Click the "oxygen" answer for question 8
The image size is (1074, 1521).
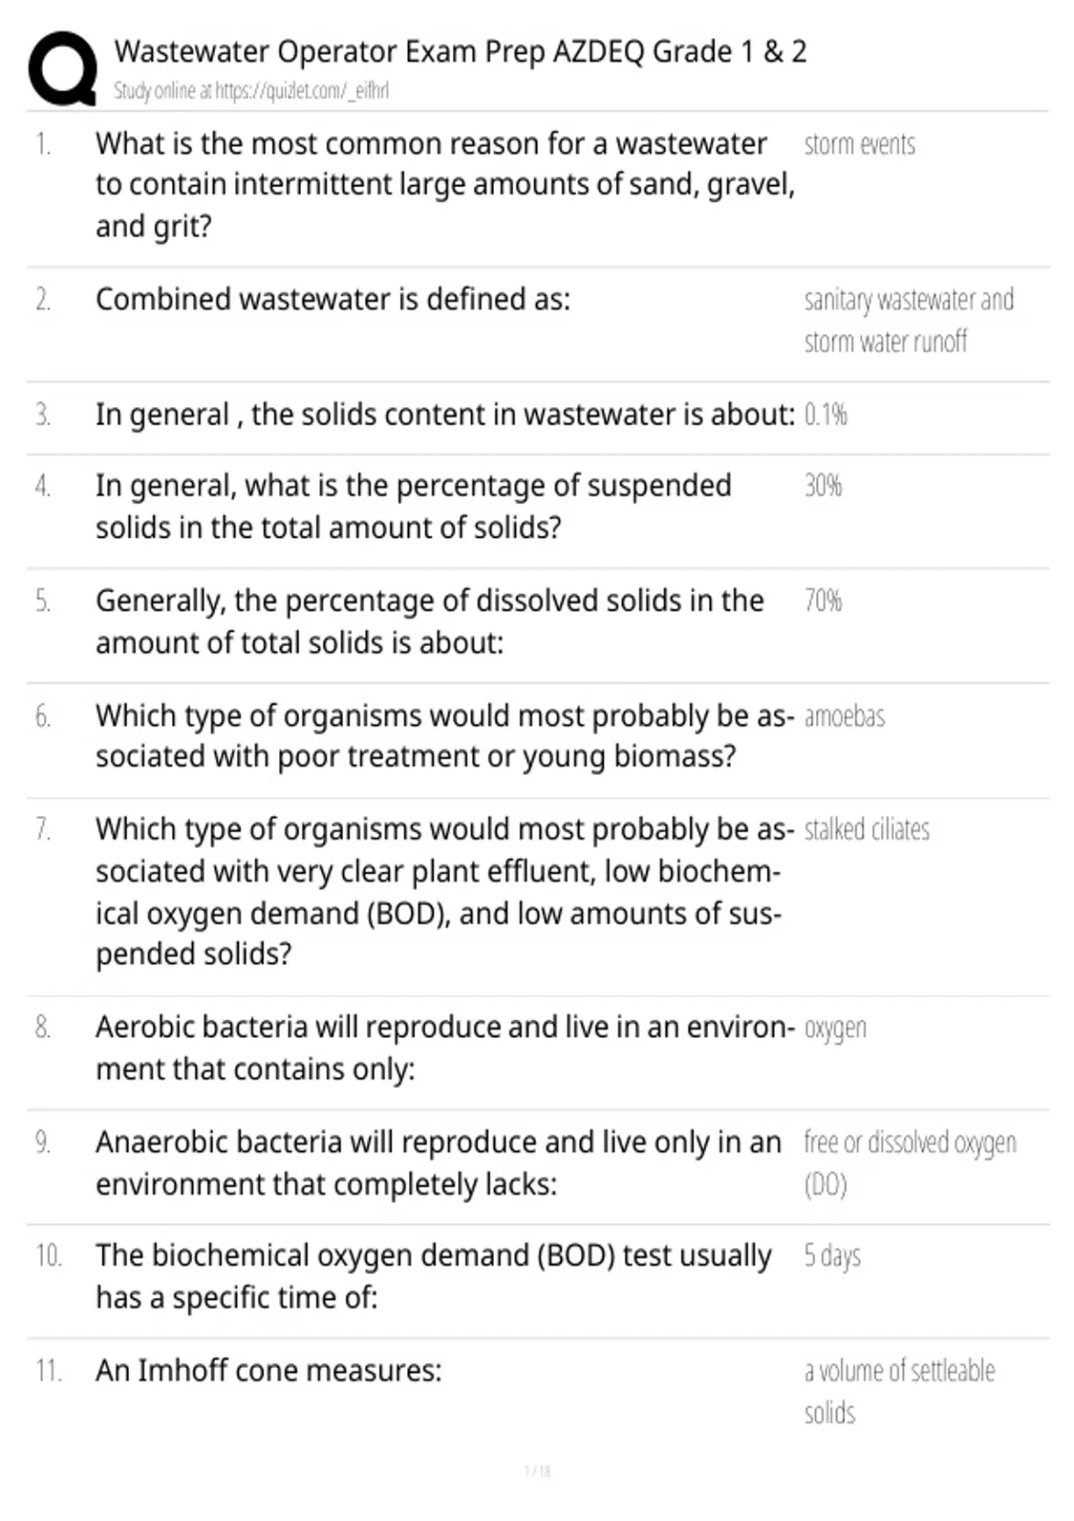click(x=835, y=1028)
